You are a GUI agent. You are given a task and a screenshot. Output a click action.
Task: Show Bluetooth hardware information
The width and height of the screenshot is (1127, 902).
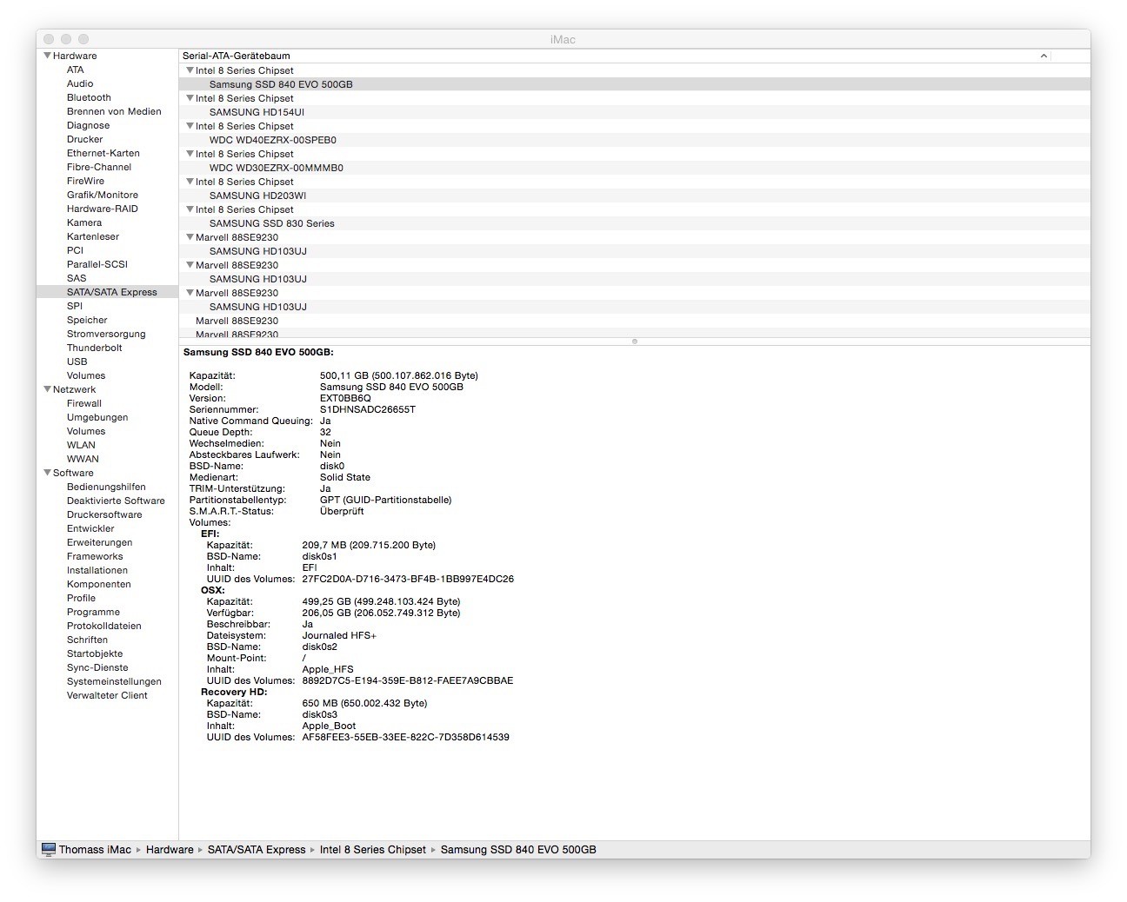tap(89, 97)
